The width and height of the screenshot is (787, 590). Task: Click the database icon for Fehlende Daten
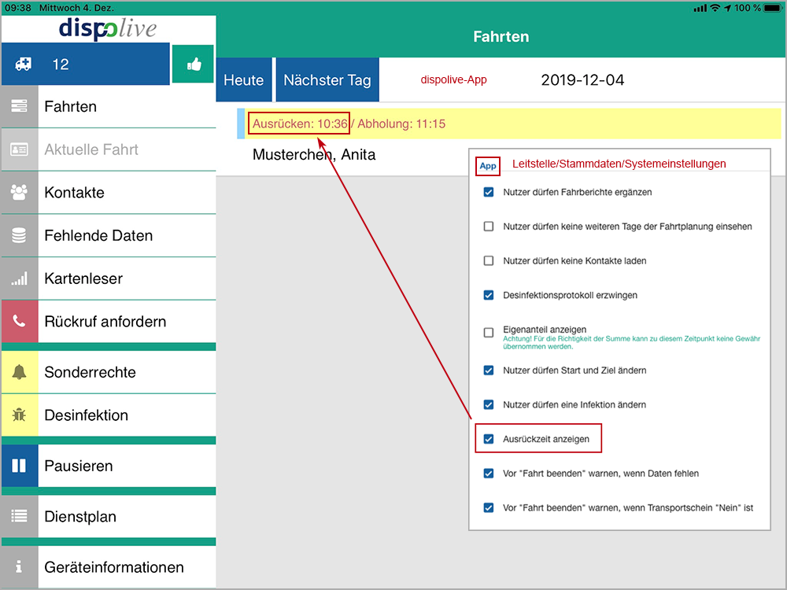pyautogui.click(x=20, y=235)
